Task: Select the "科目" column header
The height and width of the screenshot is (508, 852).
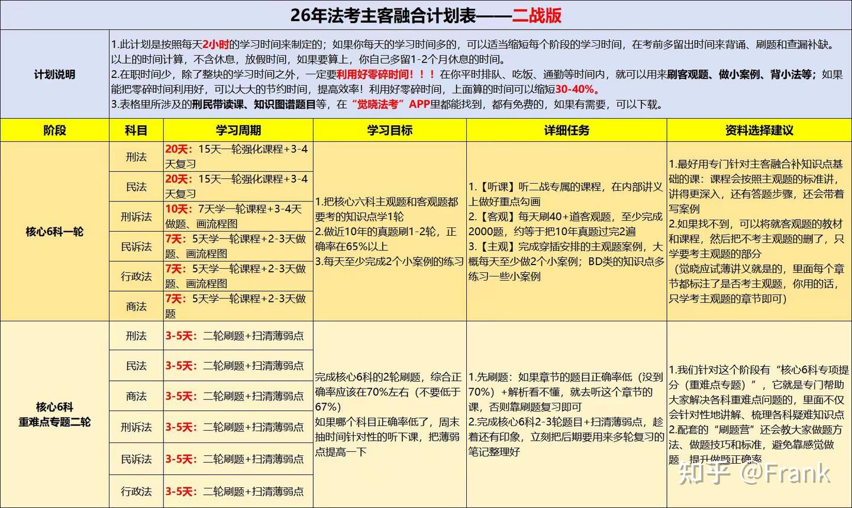Action: 136,130
